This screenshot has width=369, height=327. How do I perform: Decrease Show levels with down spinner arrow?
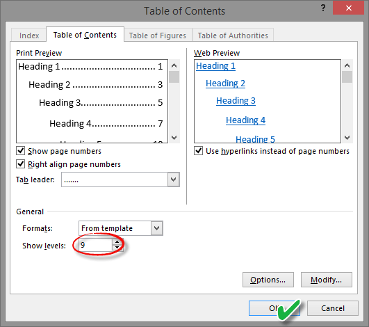pos(117,248)
